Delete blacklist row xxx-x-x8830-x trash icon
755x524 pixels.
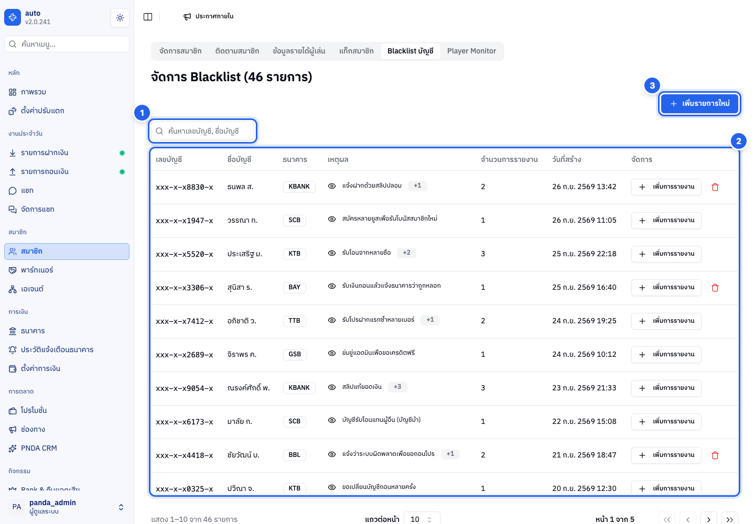pyautogui.click(x=715, y=187)
